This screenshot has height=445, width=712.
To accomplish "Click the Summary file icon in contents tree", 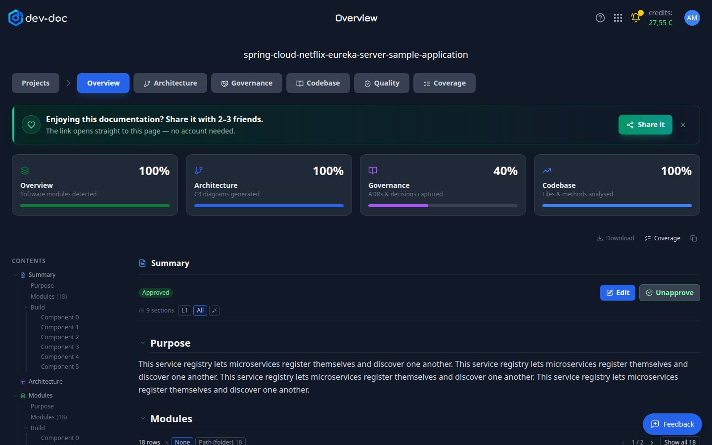I will tap(23, 275).
